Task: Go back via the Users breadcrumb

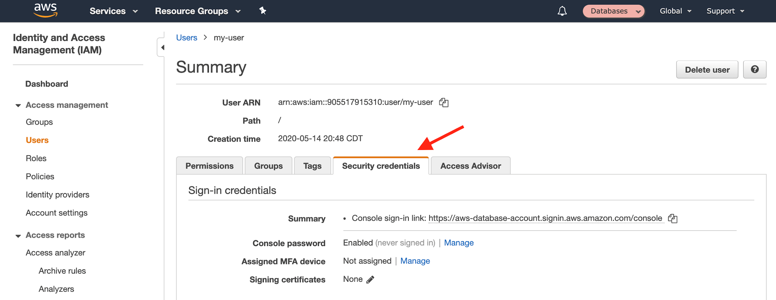Action: tap(186, 37)
